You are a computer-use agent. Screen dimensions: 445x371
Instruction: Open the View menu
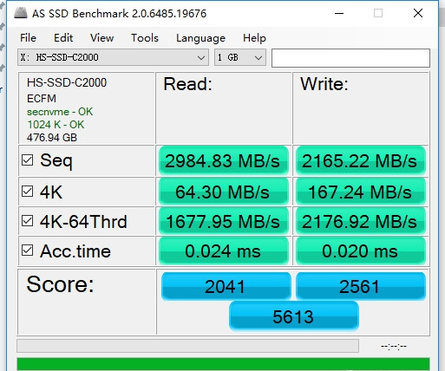click(101, 38)
